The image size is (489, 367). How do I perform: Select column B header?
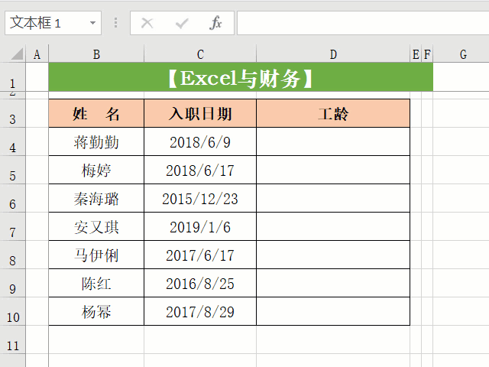coord(96,54)
